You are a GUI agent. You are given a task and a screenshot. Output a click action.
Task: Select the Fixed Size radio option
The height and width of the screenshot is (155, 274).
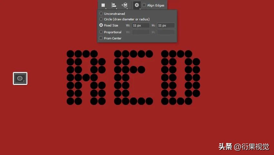(101, 25)
